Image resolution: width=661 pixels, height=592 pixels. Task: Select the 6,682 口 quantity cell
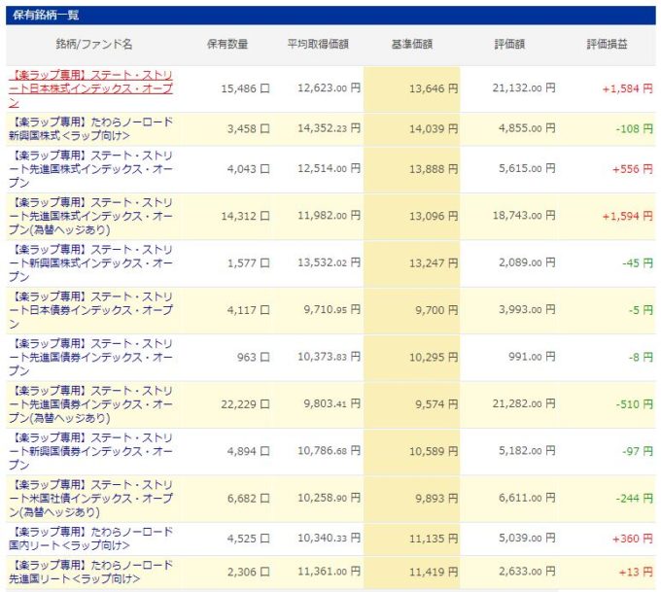click(248, 499)
